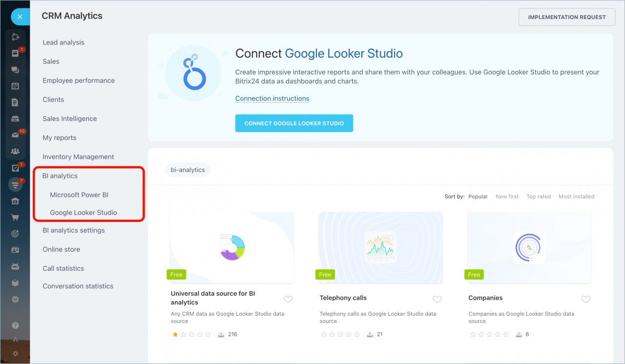The width and height of the screenshot is (625, 364).
Task: Open the Connection instructions link
Action: coord(272,99)
